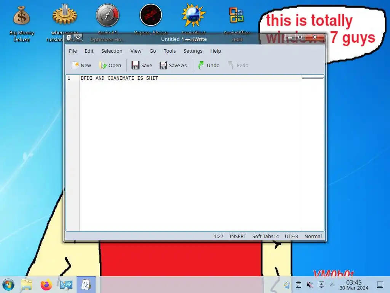Open the clipboard tray icon

[x=299, y=285]
